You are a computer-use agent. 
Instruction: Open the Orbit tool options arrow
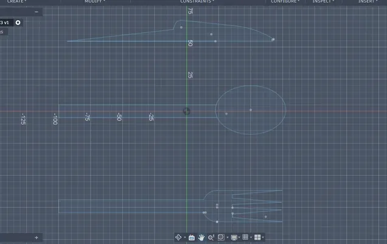(185, 237)
